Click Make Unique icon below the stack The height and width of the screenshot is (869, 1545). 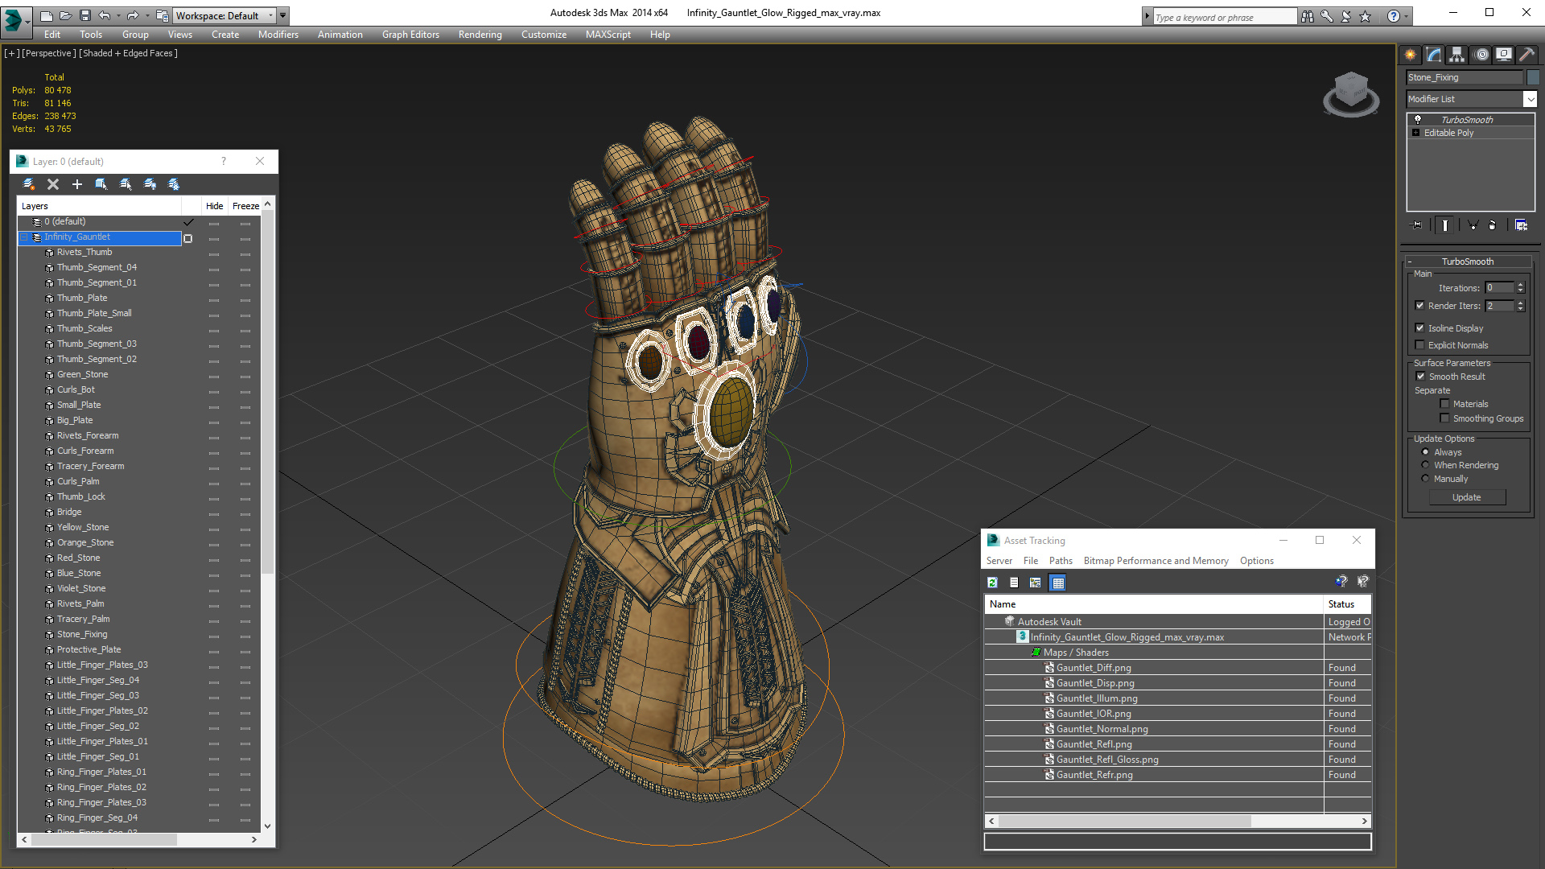tap(1473, 225)
